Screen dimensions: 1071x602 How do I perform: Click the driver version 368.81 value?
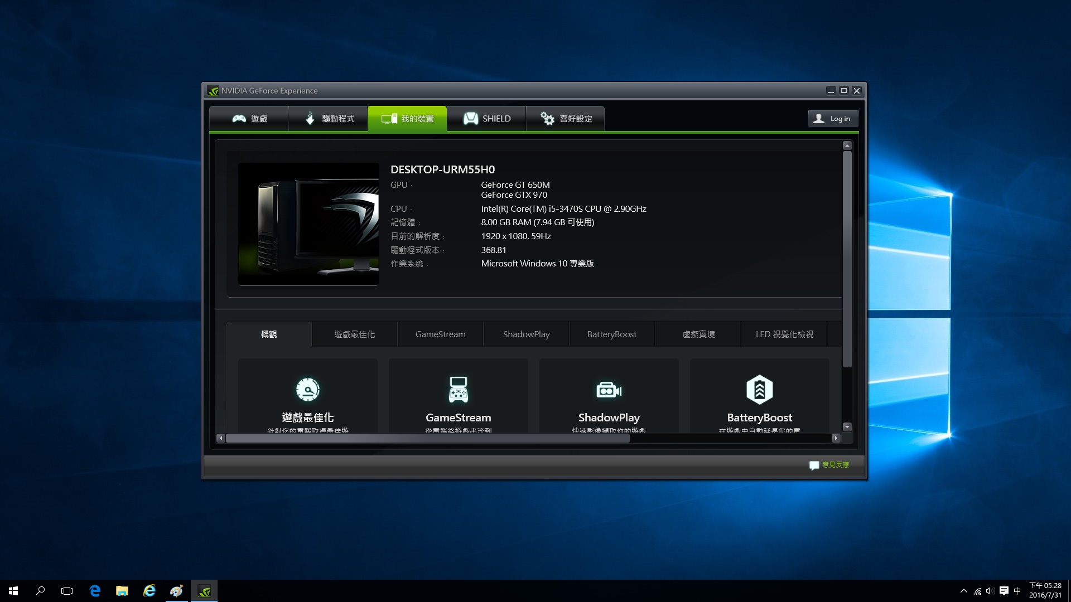[x=494, y=250]
